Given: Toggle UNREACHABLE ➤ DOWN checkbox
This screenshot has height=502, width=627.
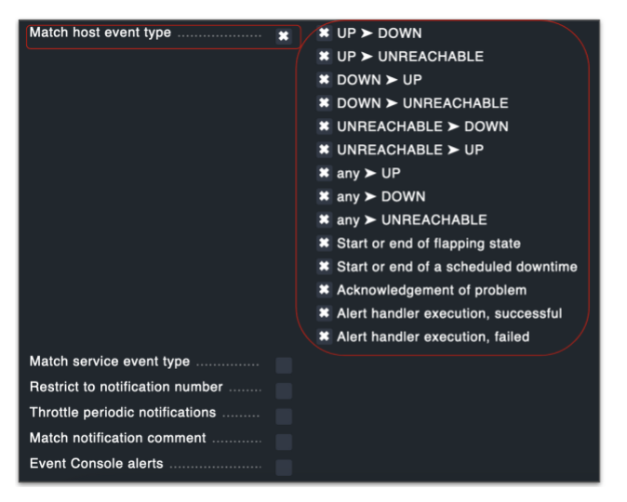Looking at the screenshot, I should pyautogui.click(x=324, y=126).
